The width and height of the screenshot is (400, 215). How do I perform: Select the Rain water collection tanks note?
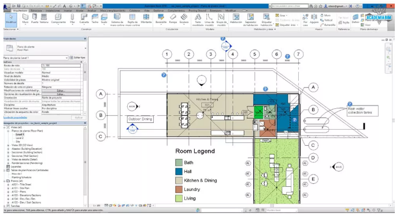[362, 111]
